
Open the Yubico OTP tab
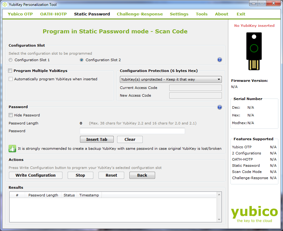coord(20,14)
